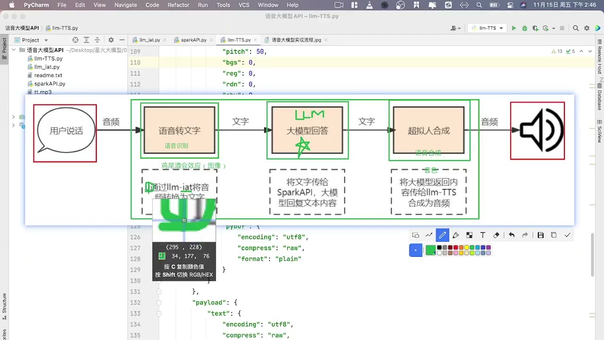Pick the yellow color swatch
Image resolution: width=604 pixels, height=340 pixels.
pos(467,247)
